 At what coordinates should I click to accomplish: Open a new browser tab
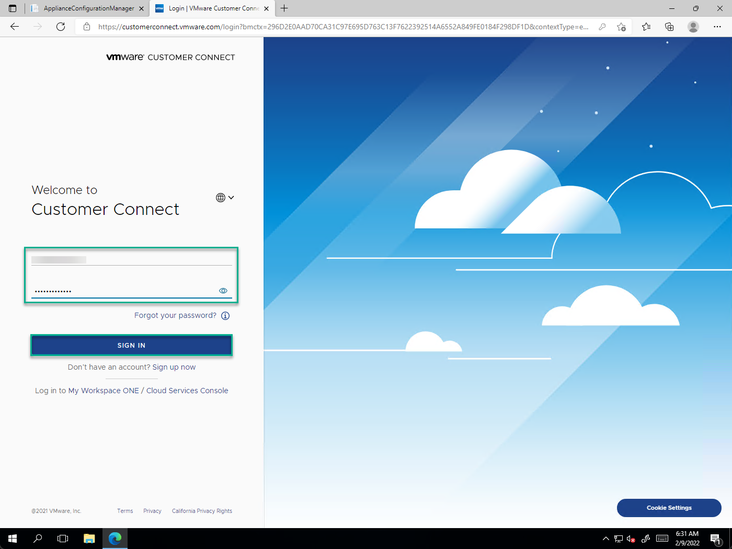coord(284,8)
